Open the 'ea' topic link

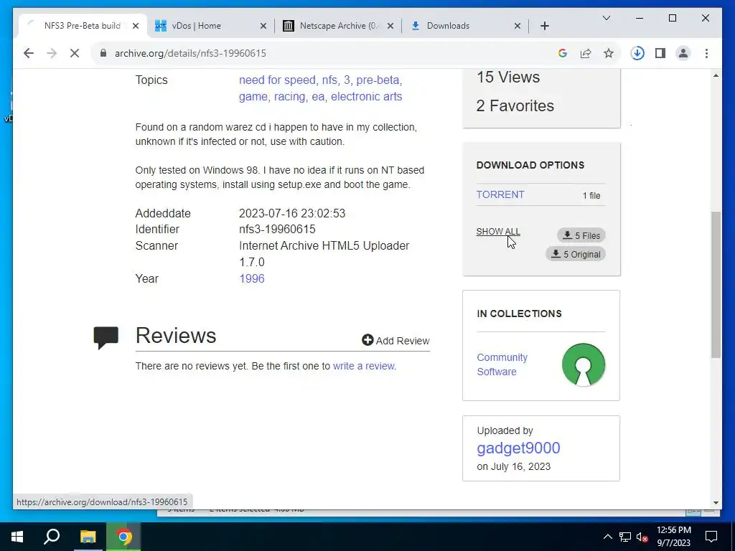pyautogui.click(x=318, y=97)
